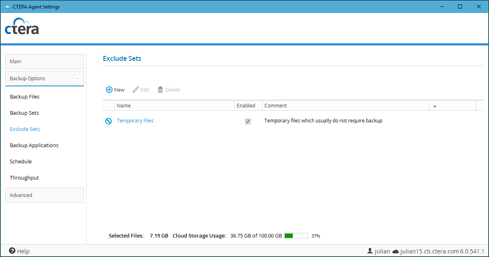Click the cloud icon beside julian15.cti.ctera.com
This screenshot has width=489, height=257.
(x=396, y=251)
